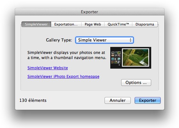This screenshot has height=128, width=179.
Task: Click the Gallery Type label
Action: (x=59, y=40)
